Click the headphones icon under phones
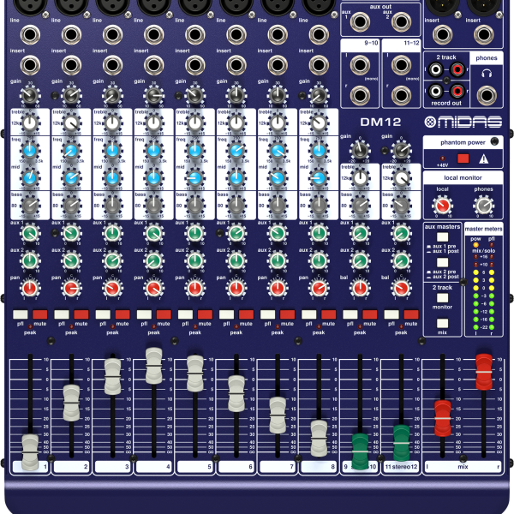The image size is (514, 514). tap(487, 73)
